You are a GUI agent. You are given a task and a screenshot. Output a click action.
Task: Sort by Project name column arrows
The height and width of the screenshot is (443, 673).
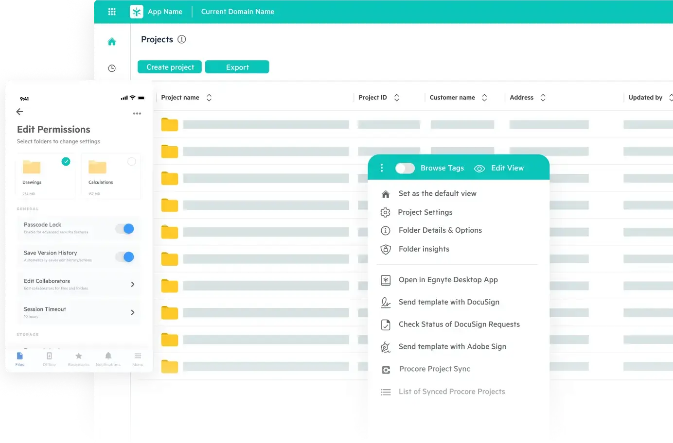[209, 98]
